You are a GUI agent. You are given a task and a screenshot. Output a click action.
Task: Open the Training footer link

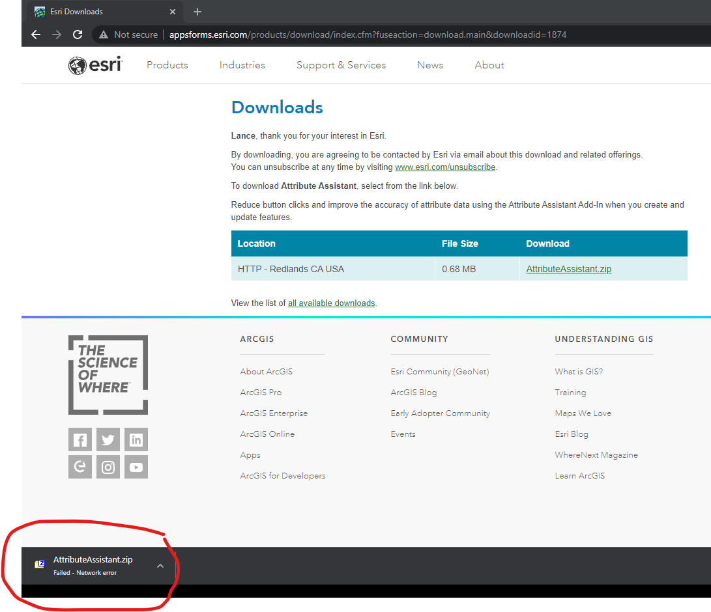(x=570, y=393)
